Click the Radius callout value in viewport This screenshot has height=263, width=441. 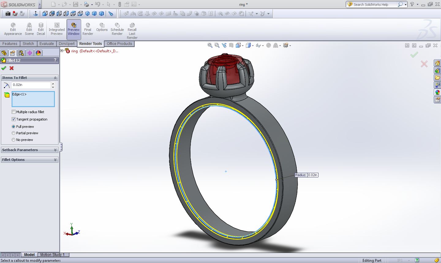point(313,175)
